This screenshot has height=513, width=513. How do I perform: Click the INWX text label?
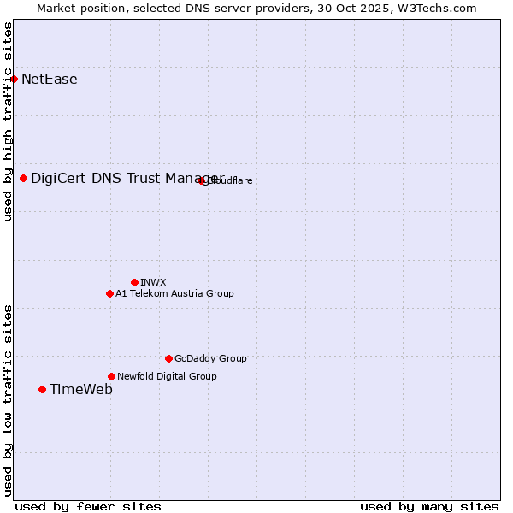(153, 283)
